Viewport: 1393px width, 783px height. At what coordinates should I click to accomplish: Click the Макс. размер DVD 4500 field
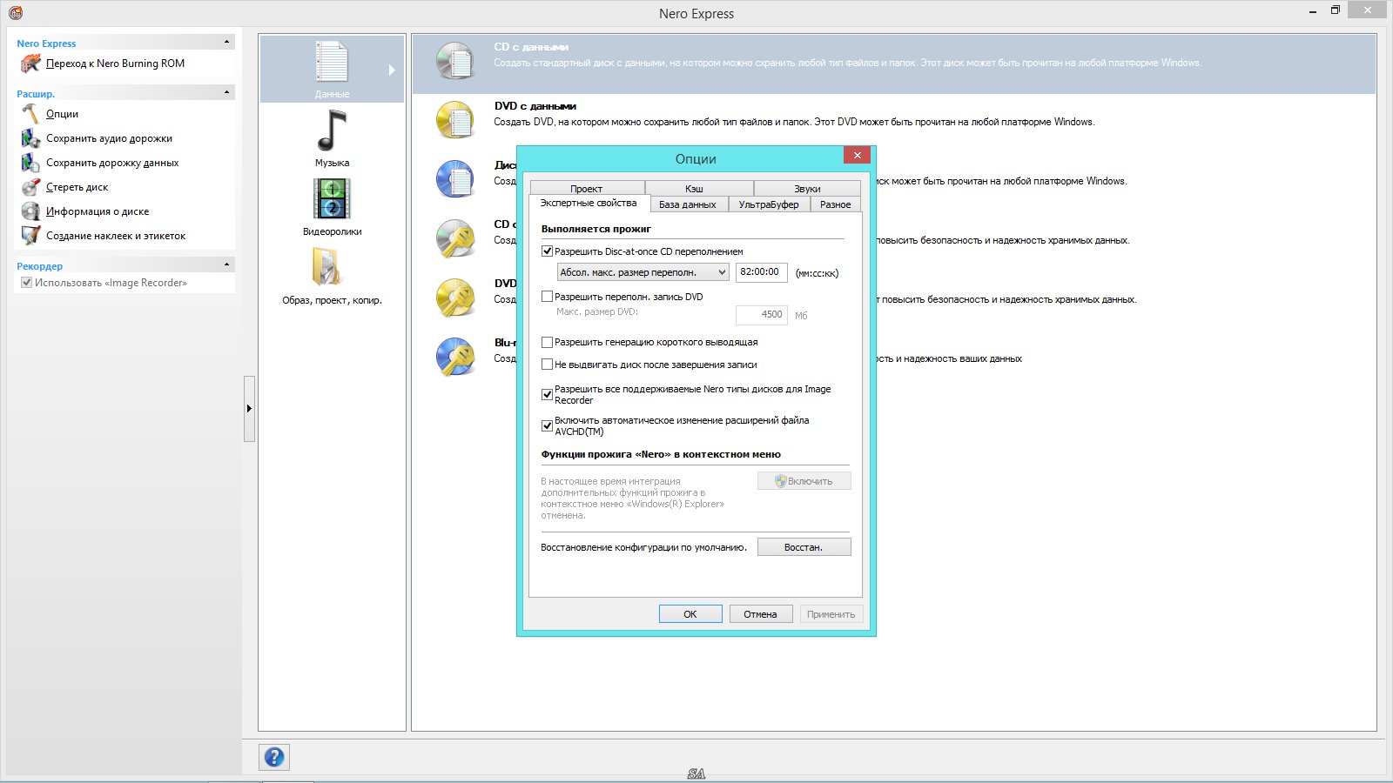pos(762,314)
